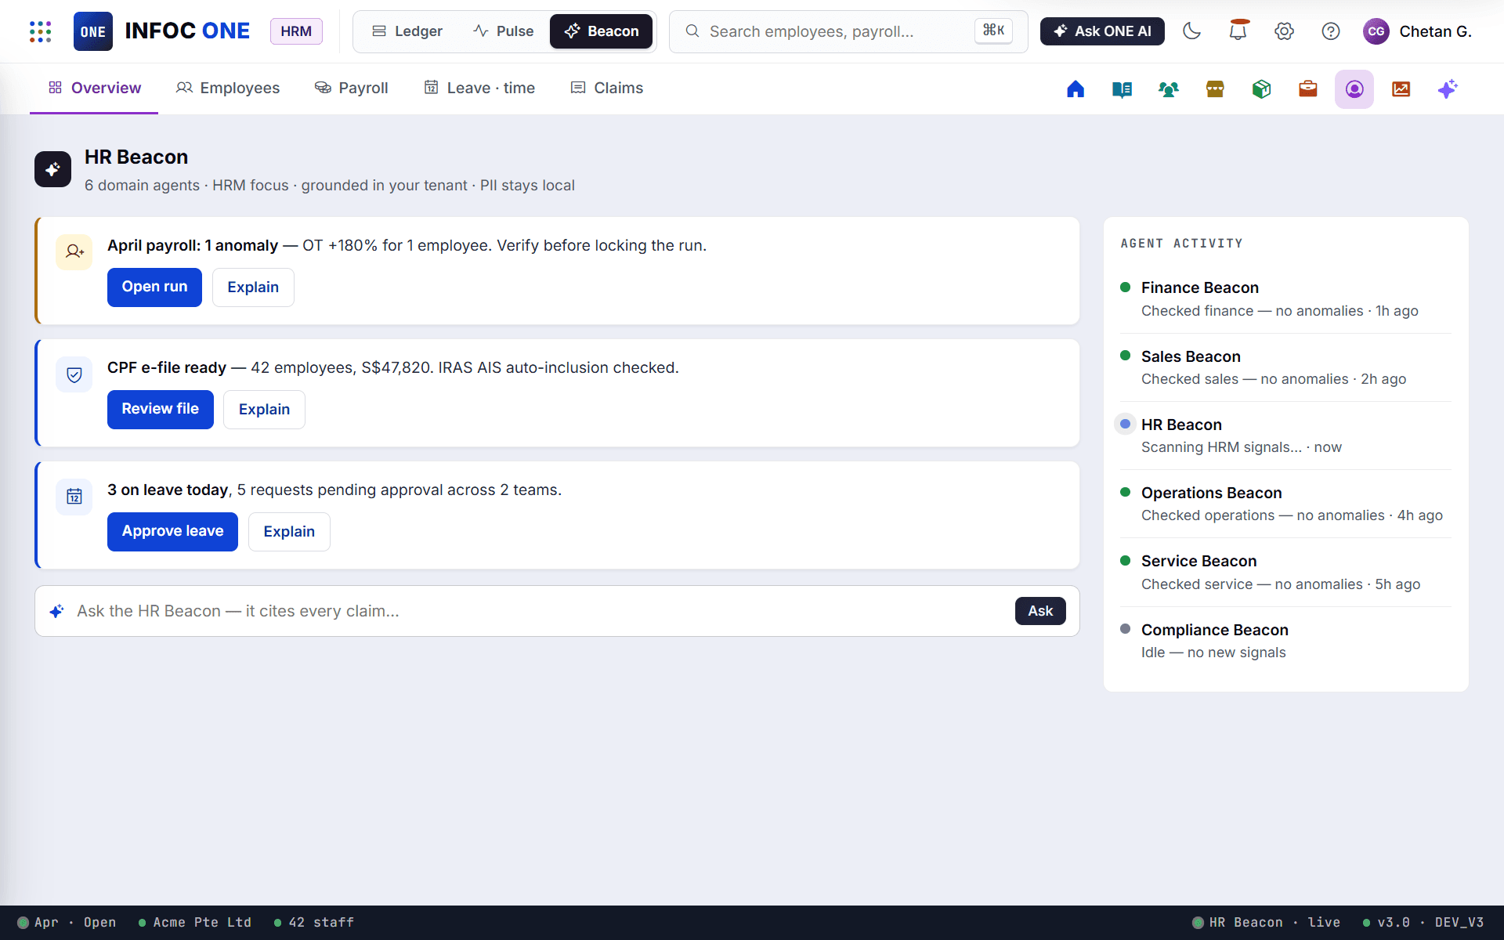Open the Employees tab
This screenshot has width=1504, height=940.
tap(228, 88)
